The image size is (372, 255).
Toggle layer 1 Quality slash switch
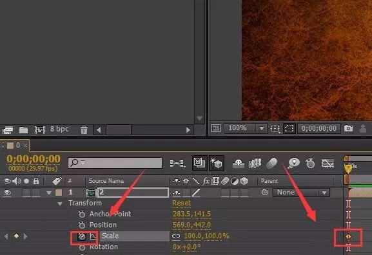(x=196, y=193)
